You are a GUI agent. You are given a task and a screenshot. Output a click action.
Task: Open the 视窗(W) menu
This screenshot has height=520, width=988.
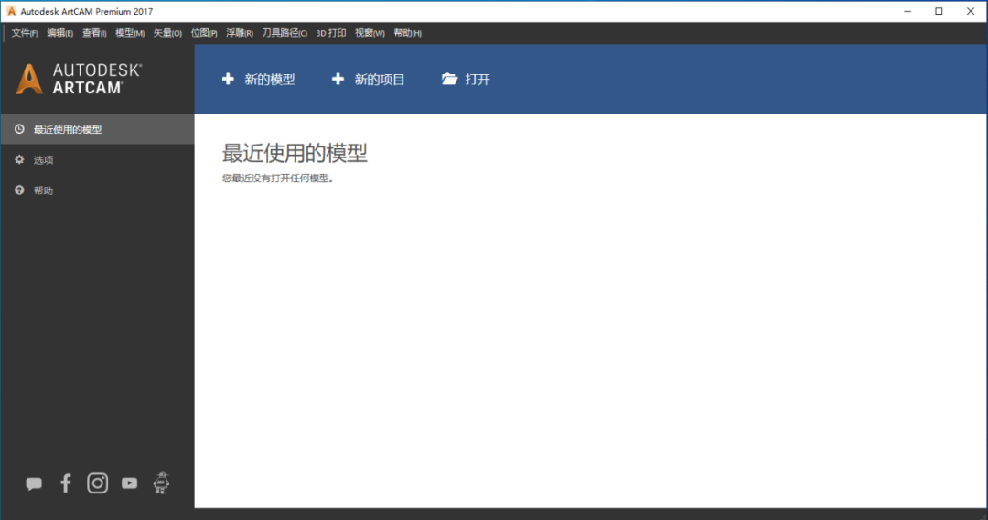pos(370,33)
